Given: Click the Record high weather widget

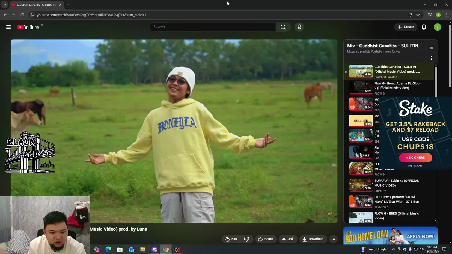Looking at the screenshot, I should [374, 249].
